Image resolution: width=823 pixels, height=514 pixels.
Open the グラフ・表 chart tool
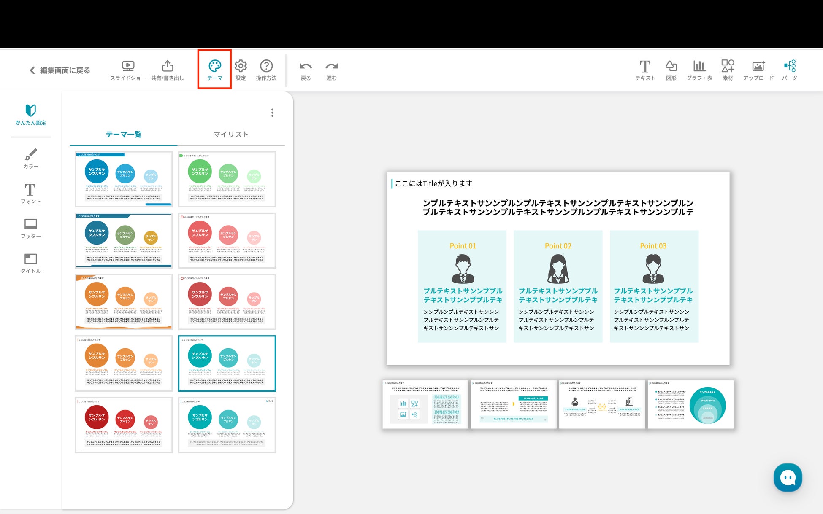(x=699, y=67)
